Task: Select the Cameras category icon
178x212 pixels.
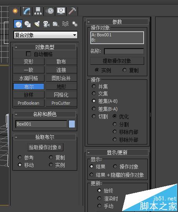Action: pyautogui.click(x=46, y=24)
